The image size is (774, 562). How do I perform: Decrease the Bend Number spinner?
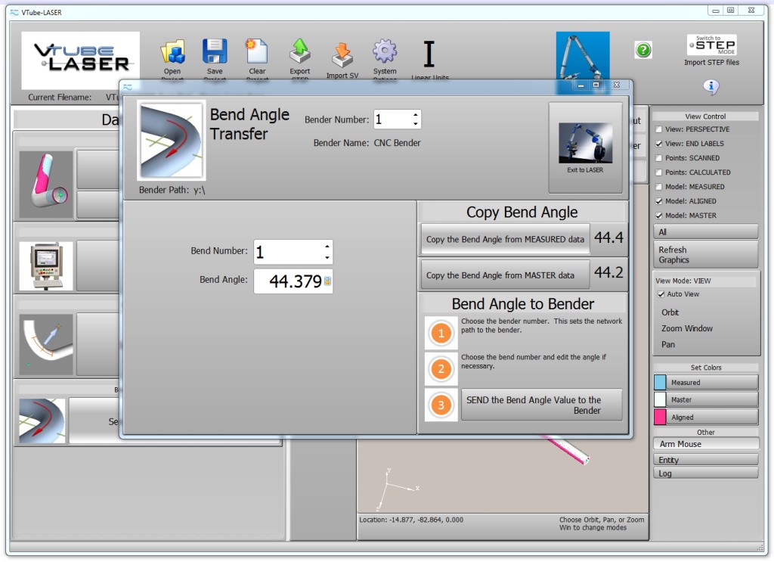(327, 258)
